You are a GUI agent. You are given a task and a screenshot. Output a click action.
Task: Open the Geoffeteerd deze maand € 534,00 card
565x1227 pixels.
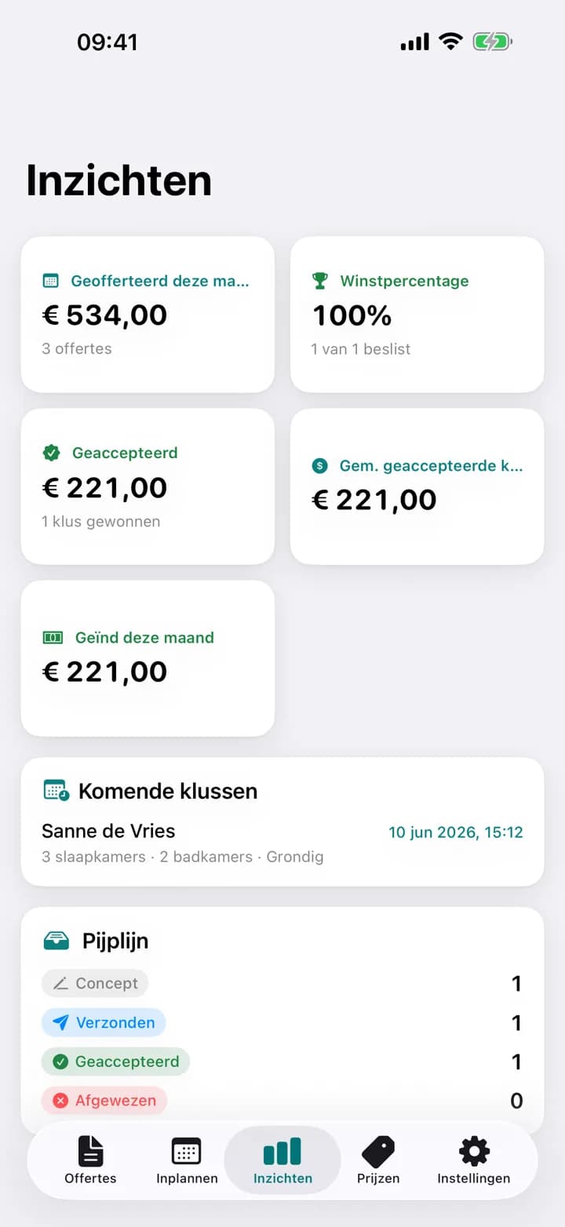tap(148, 315)
